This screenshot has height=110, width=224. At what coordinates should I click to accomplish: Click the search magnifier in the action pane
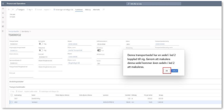[104, 10]
